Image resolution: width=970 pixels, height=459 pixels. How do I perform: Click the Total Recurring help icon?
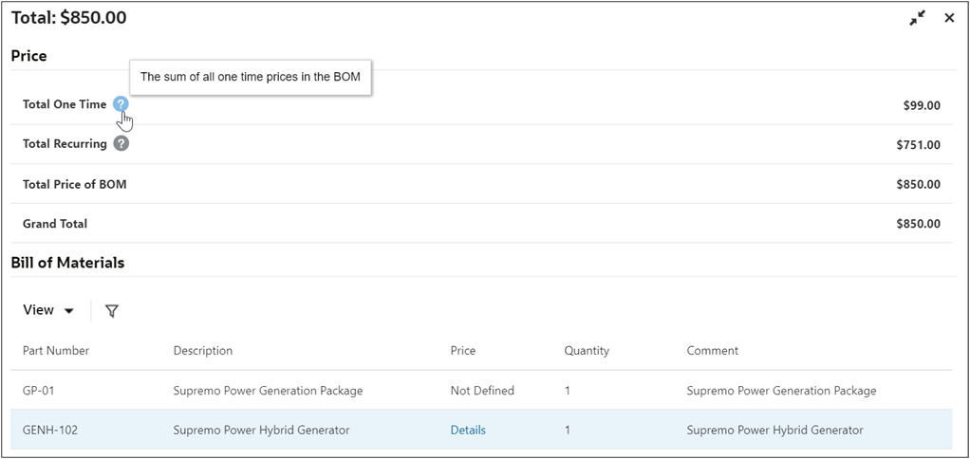pos(121,144)
